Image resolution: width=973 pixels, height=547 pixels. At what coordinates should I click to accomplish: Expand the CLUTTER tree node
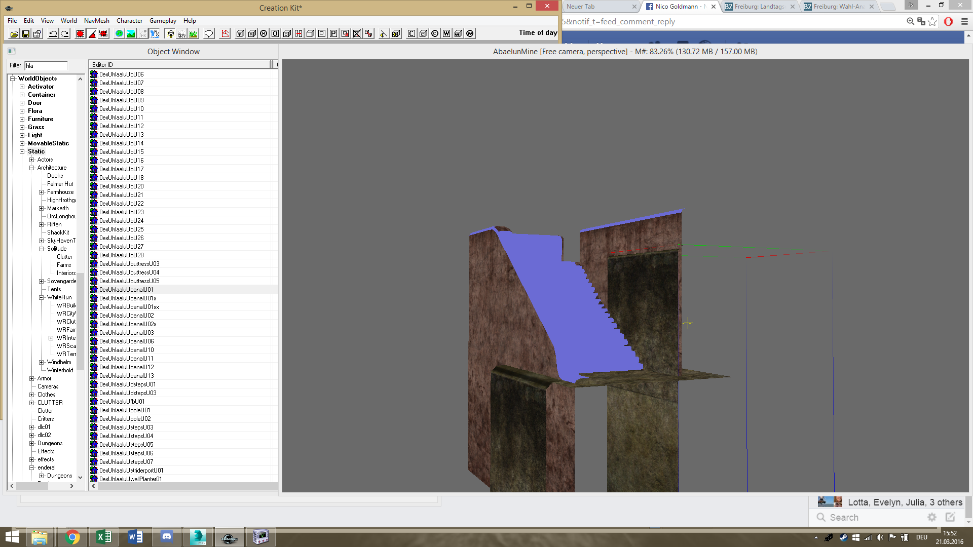click(31, 403)
